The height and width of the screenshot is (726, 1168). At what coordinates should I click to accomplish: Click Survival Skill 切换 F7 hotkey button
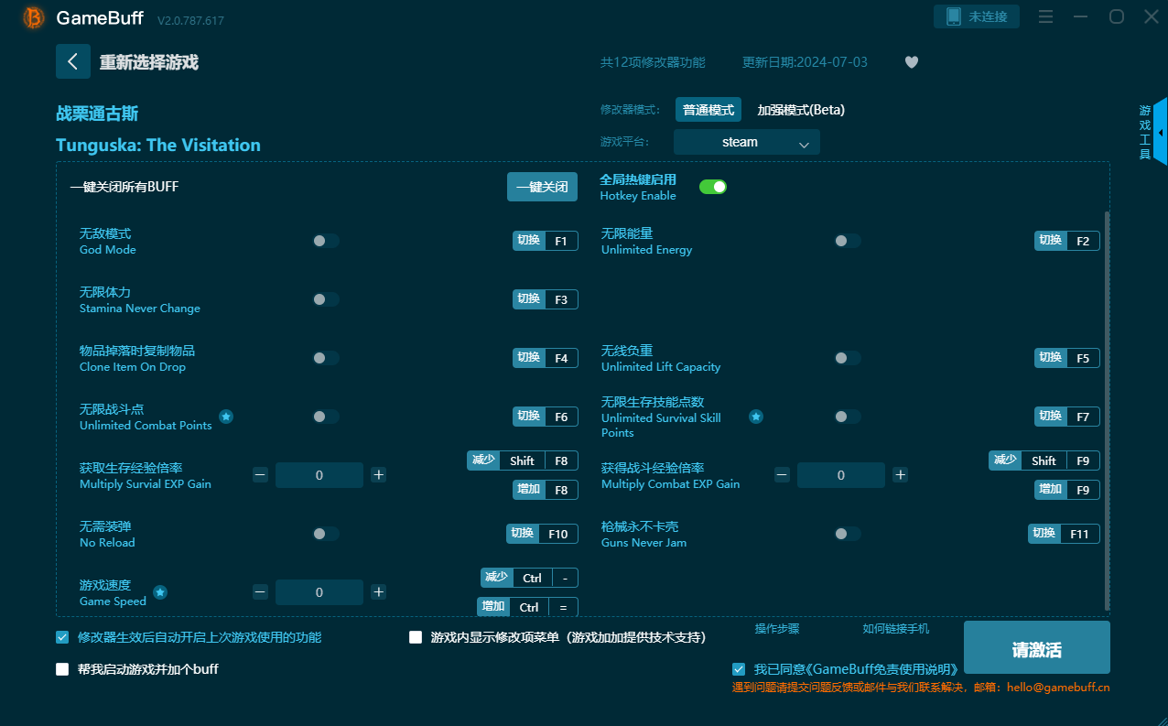[x=1067, y=417]
